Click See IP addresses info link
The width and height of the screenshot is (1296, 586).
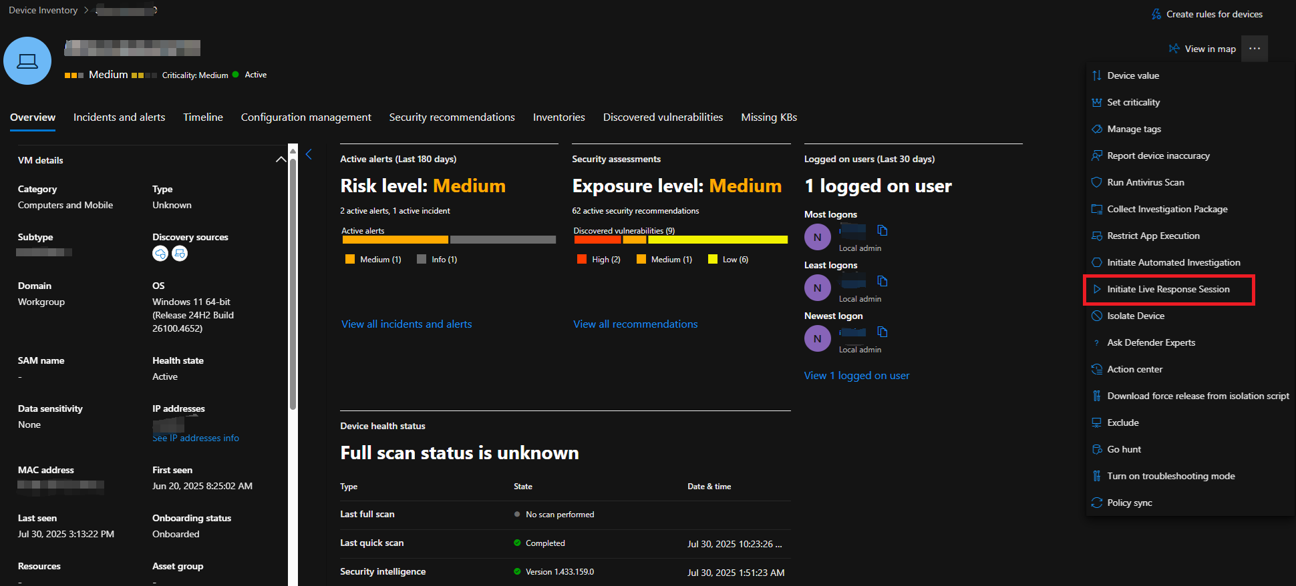pos(196,438)
